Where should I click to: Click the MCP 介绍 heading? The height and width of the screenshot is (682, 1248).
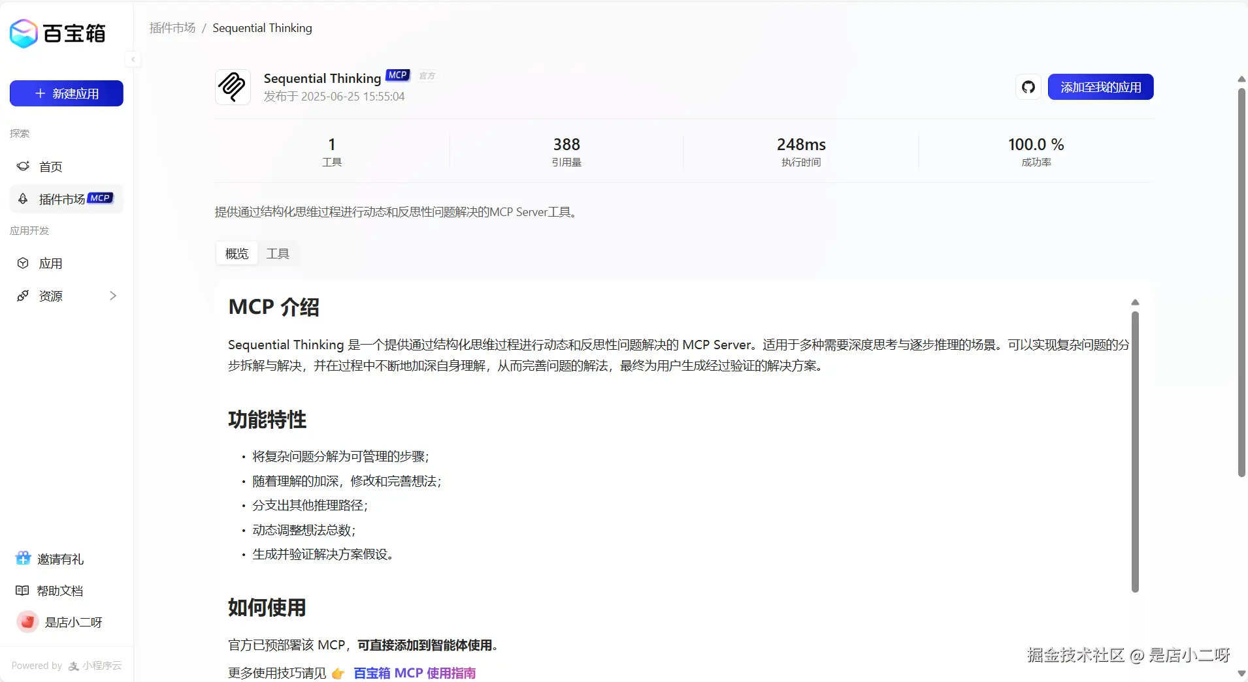[x=274, y=307]
